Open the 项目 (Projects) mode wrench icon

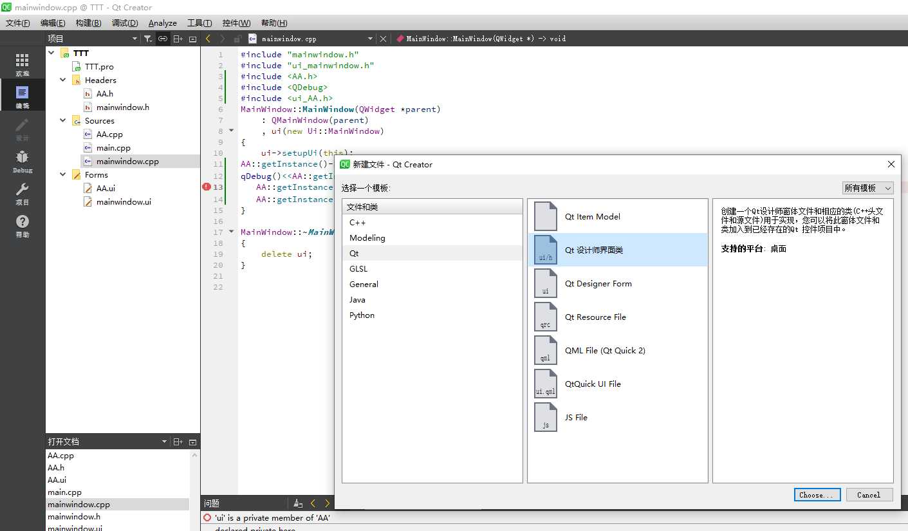(x=23, y=194)
